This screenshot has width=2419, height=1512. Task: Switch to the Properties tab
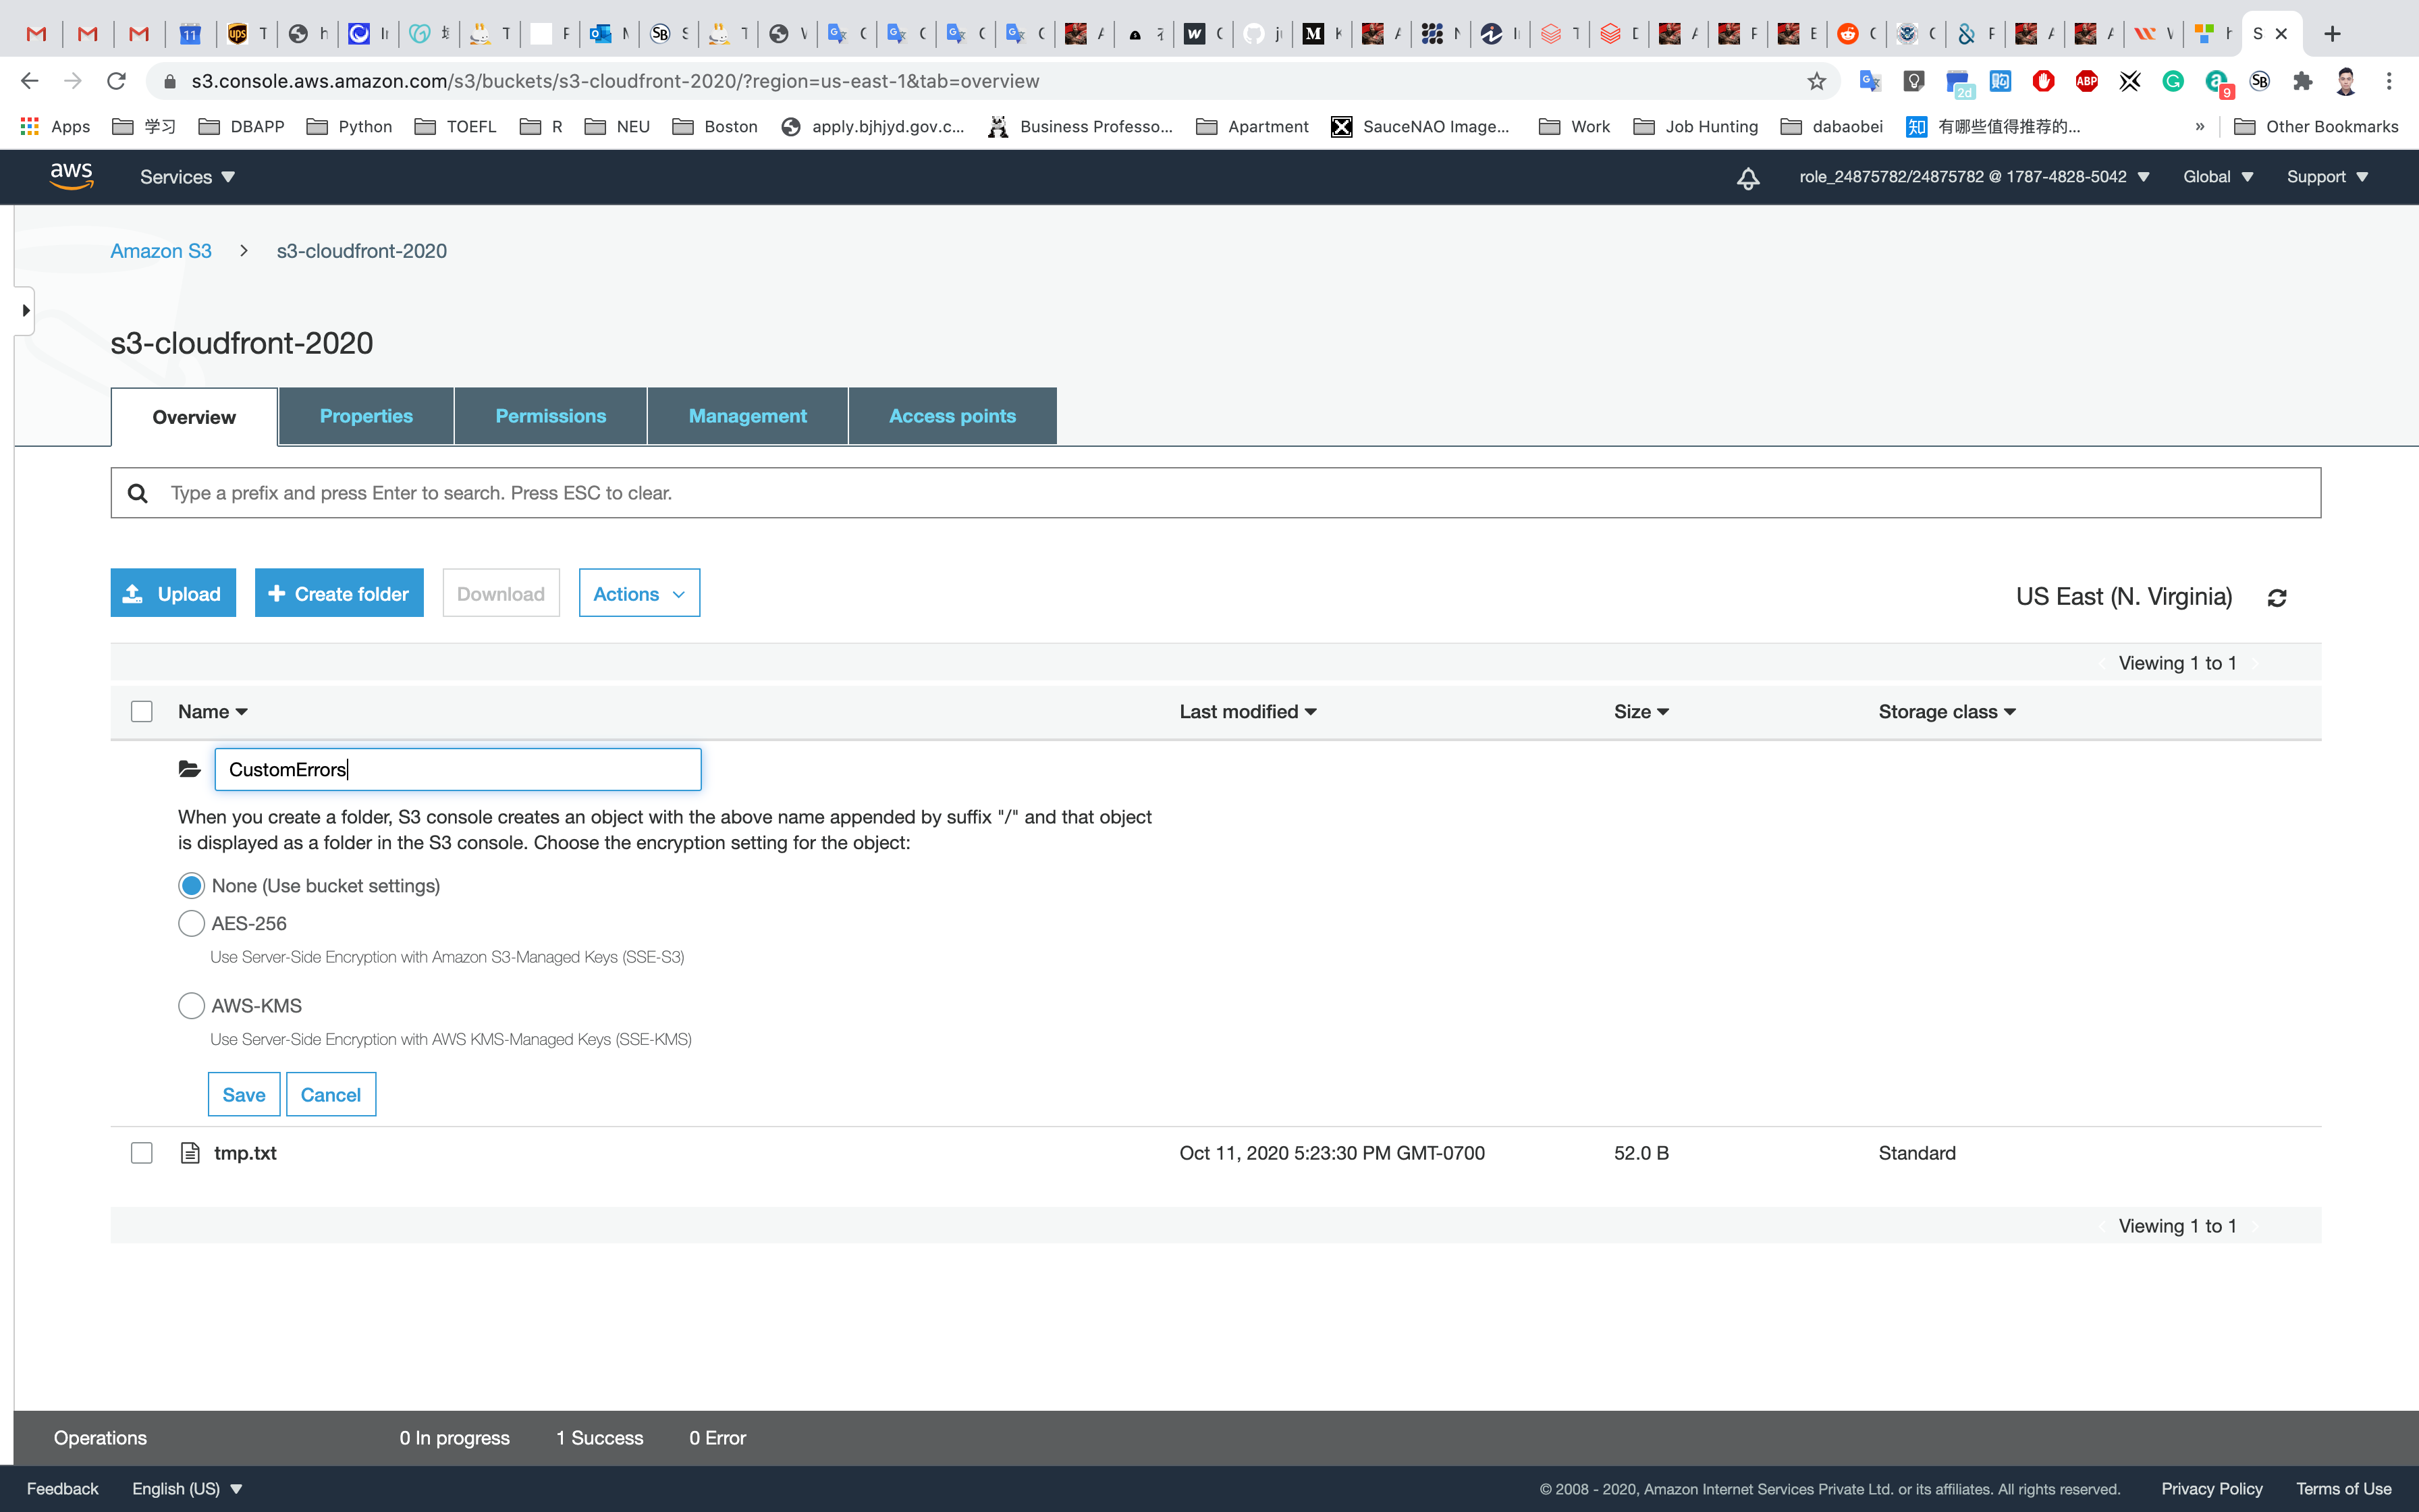(x=366, y=416)
